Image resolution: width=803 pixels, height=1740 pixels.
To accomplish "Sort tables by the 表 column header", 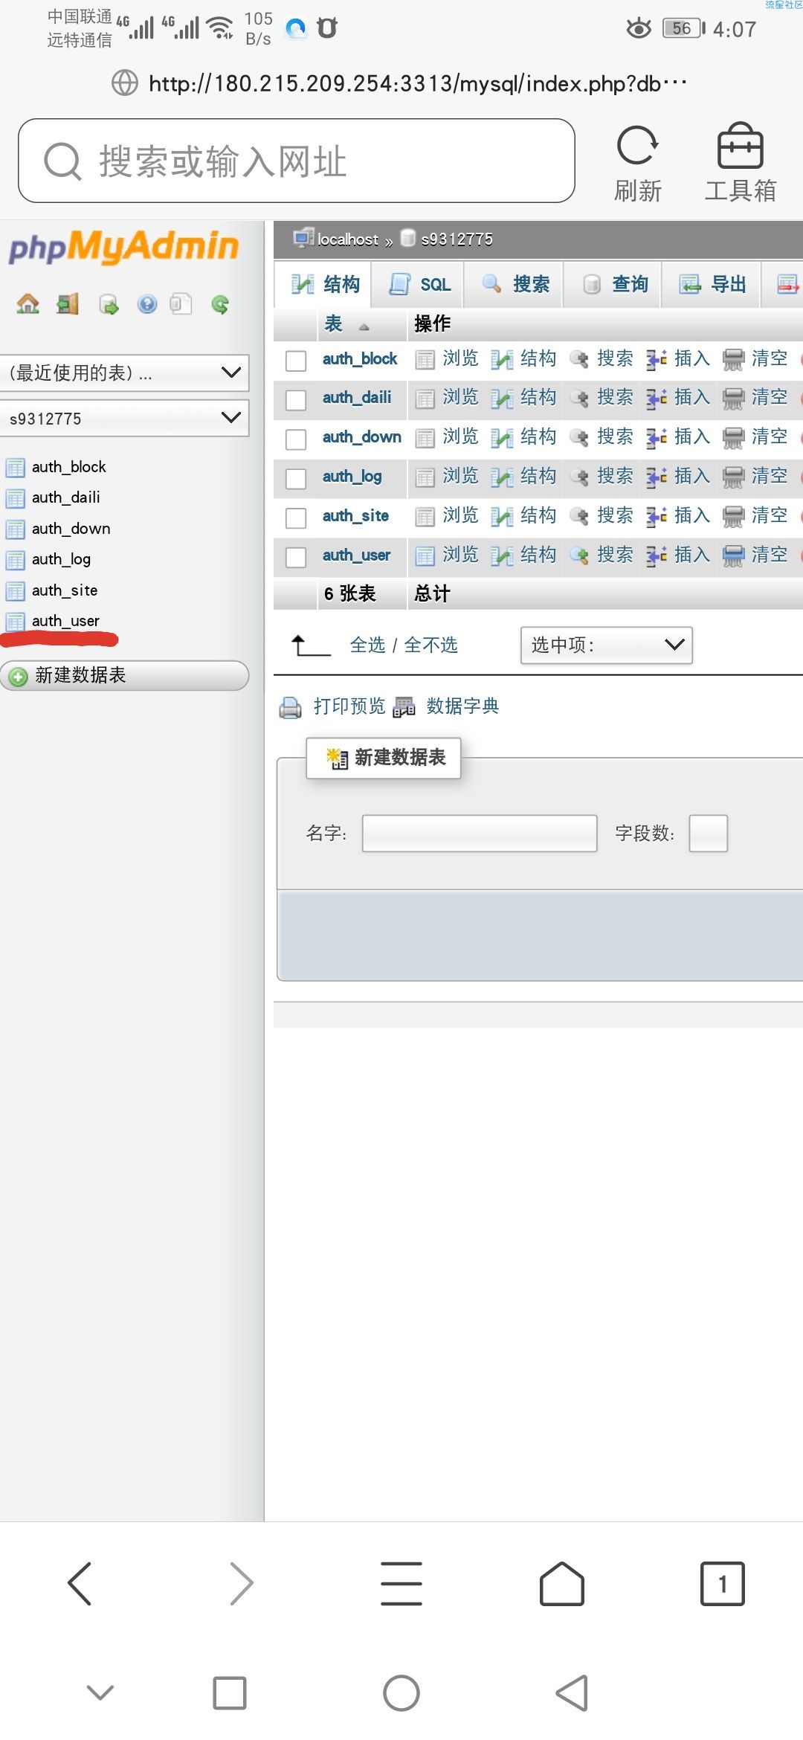I will (x=333, y=323).
